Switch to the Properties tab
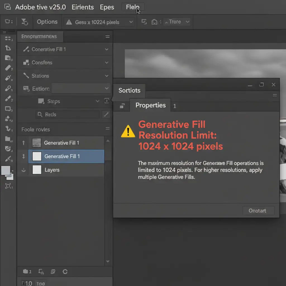Image resolution: width=286 pixels, height=286 pixels. [x=150, y=105]
